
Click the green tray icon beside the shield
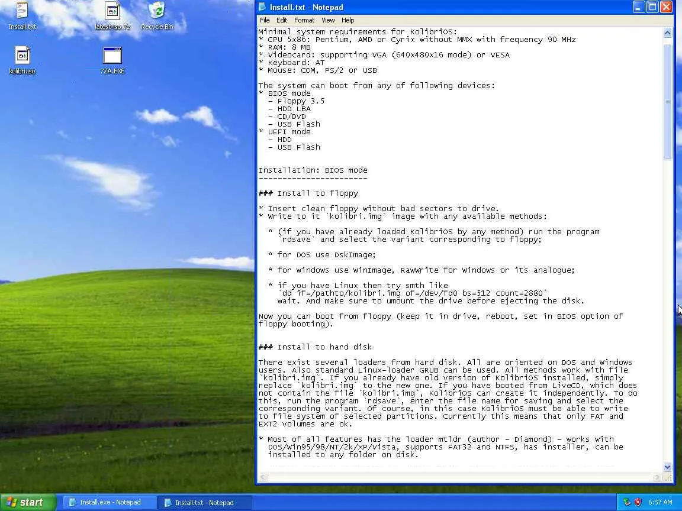627,502
